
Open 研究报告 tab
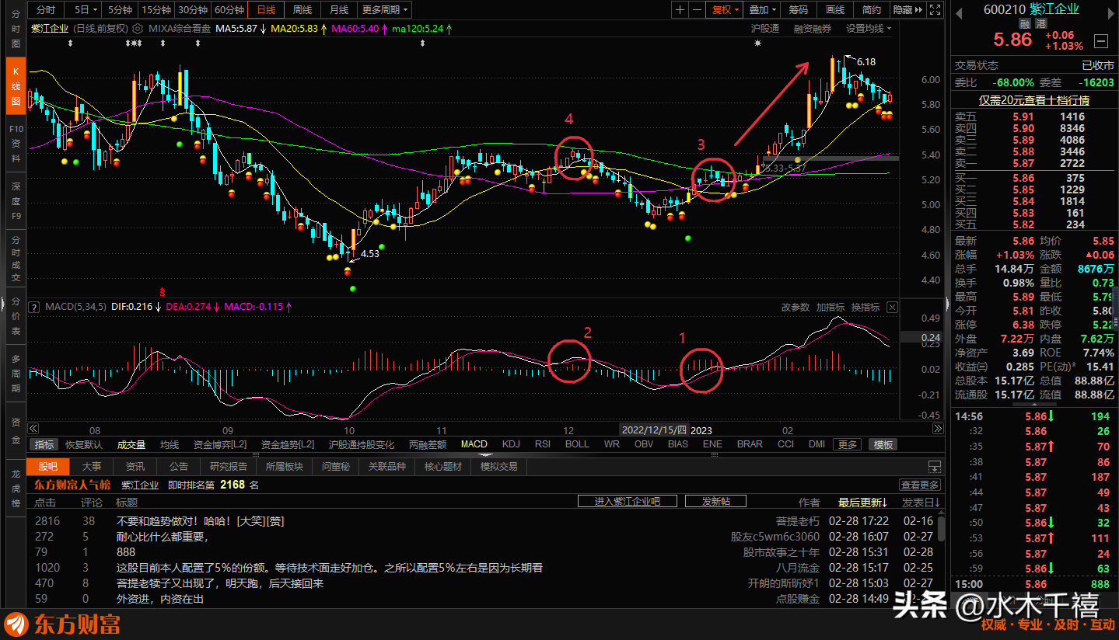click(x=229, y=467)
